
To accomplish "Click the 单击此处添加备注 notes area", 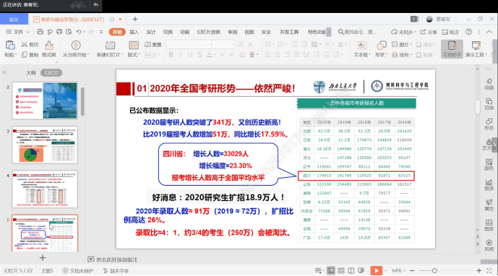I will (116, 259).
